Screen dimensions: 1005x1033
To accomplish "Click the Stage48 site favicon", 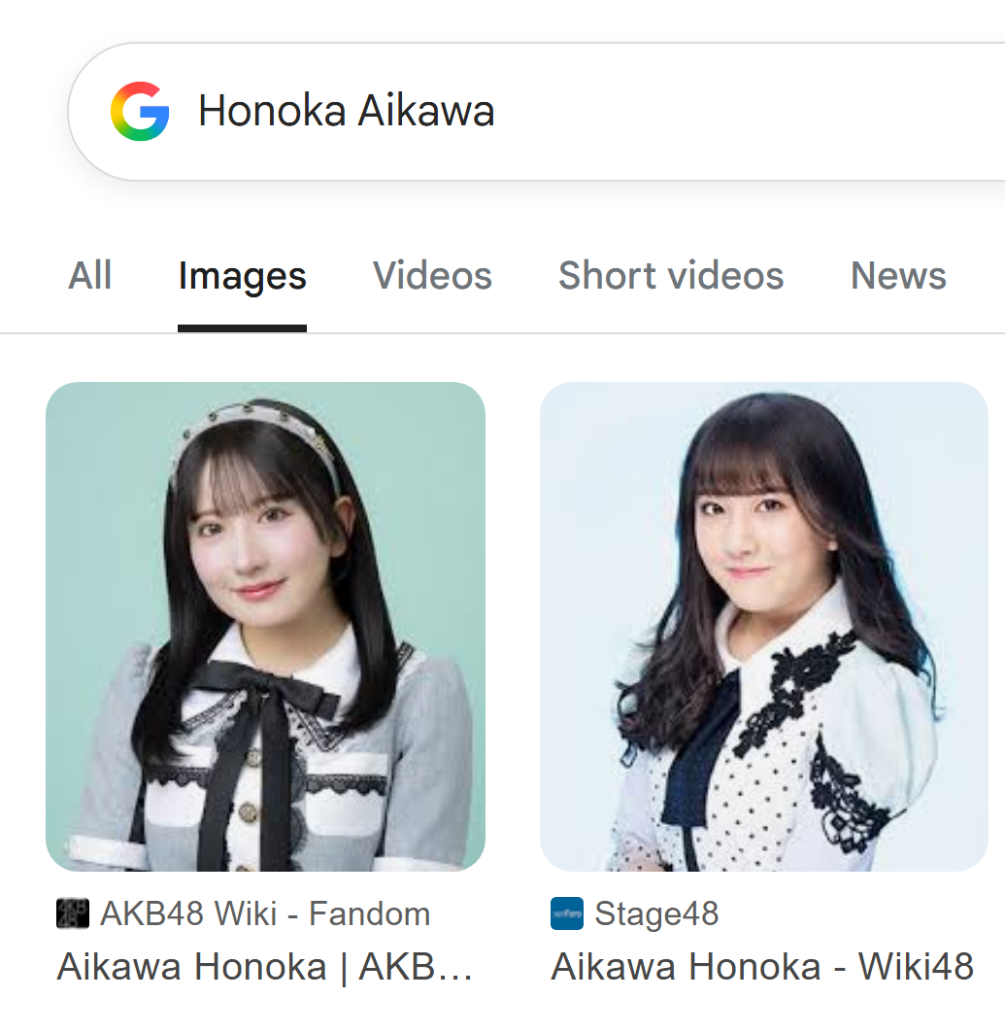I will [567, 913].
